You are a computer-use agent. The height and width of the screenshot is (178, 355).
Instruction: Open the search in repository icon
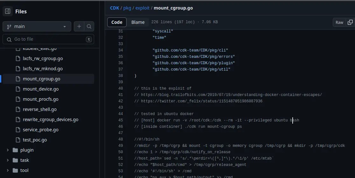coord(89,26)
